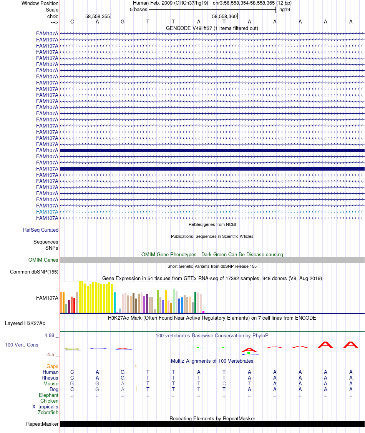
Task: Click the 4.88 PhyloP upper limit value
Action: [x=50, y=335]
